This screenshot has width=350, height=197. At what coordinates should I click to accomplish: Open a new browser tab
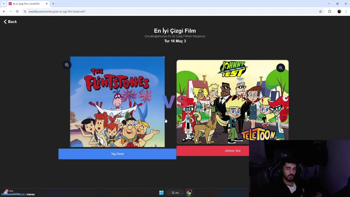tap(53, 4)
